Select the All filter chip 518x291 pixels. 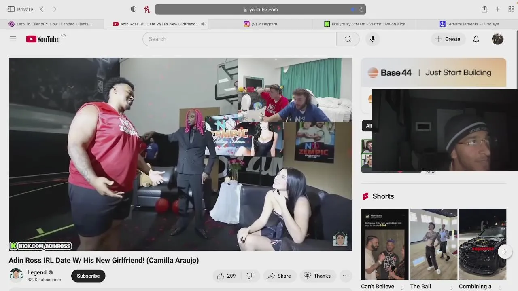coord(367,126)
